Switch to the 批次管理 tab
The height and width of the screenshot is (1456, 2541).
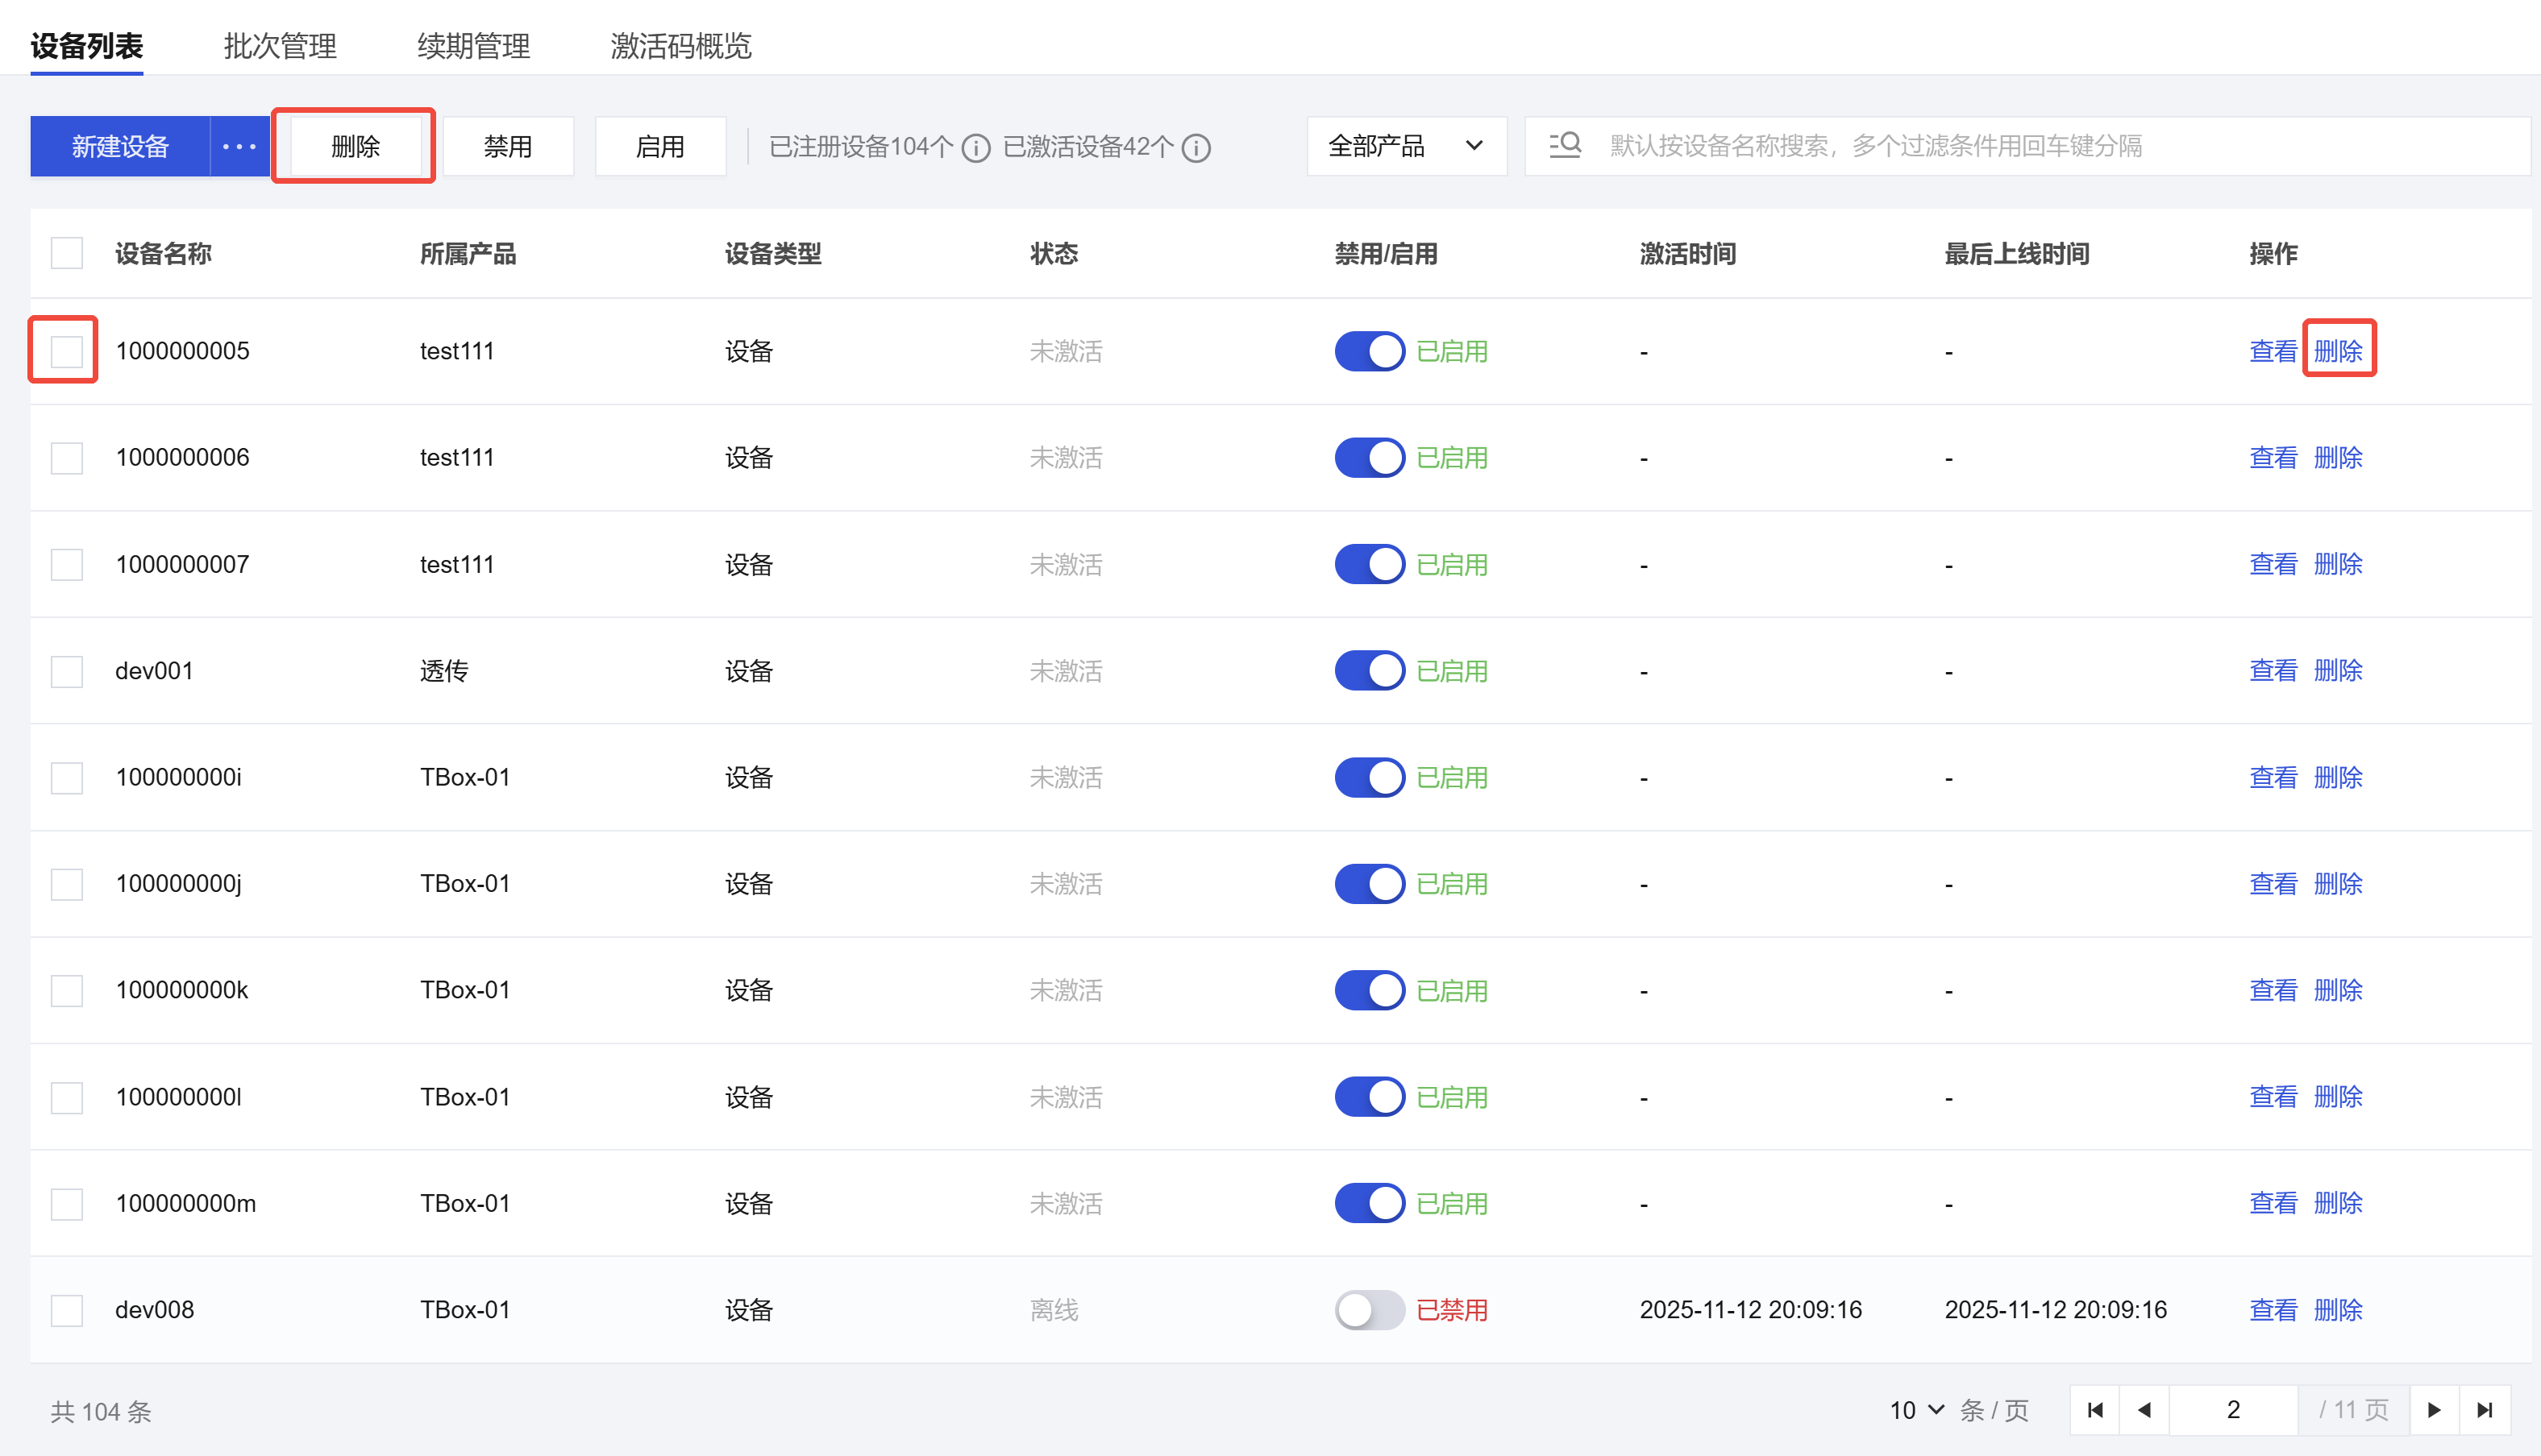[280, 46]
